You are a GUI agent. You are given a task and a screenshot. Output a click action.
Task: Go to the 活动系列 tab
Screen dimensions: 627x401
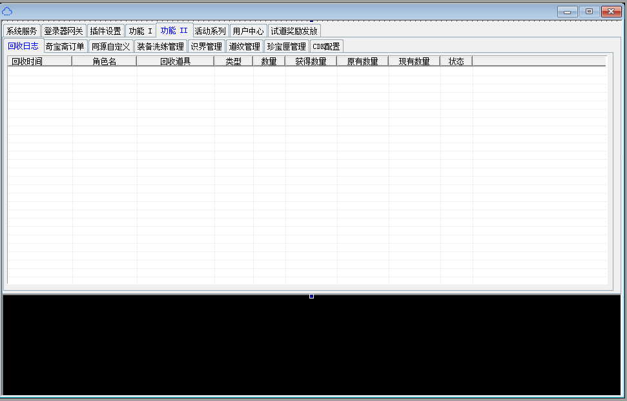pyautogui.click(x=211, y=31)
